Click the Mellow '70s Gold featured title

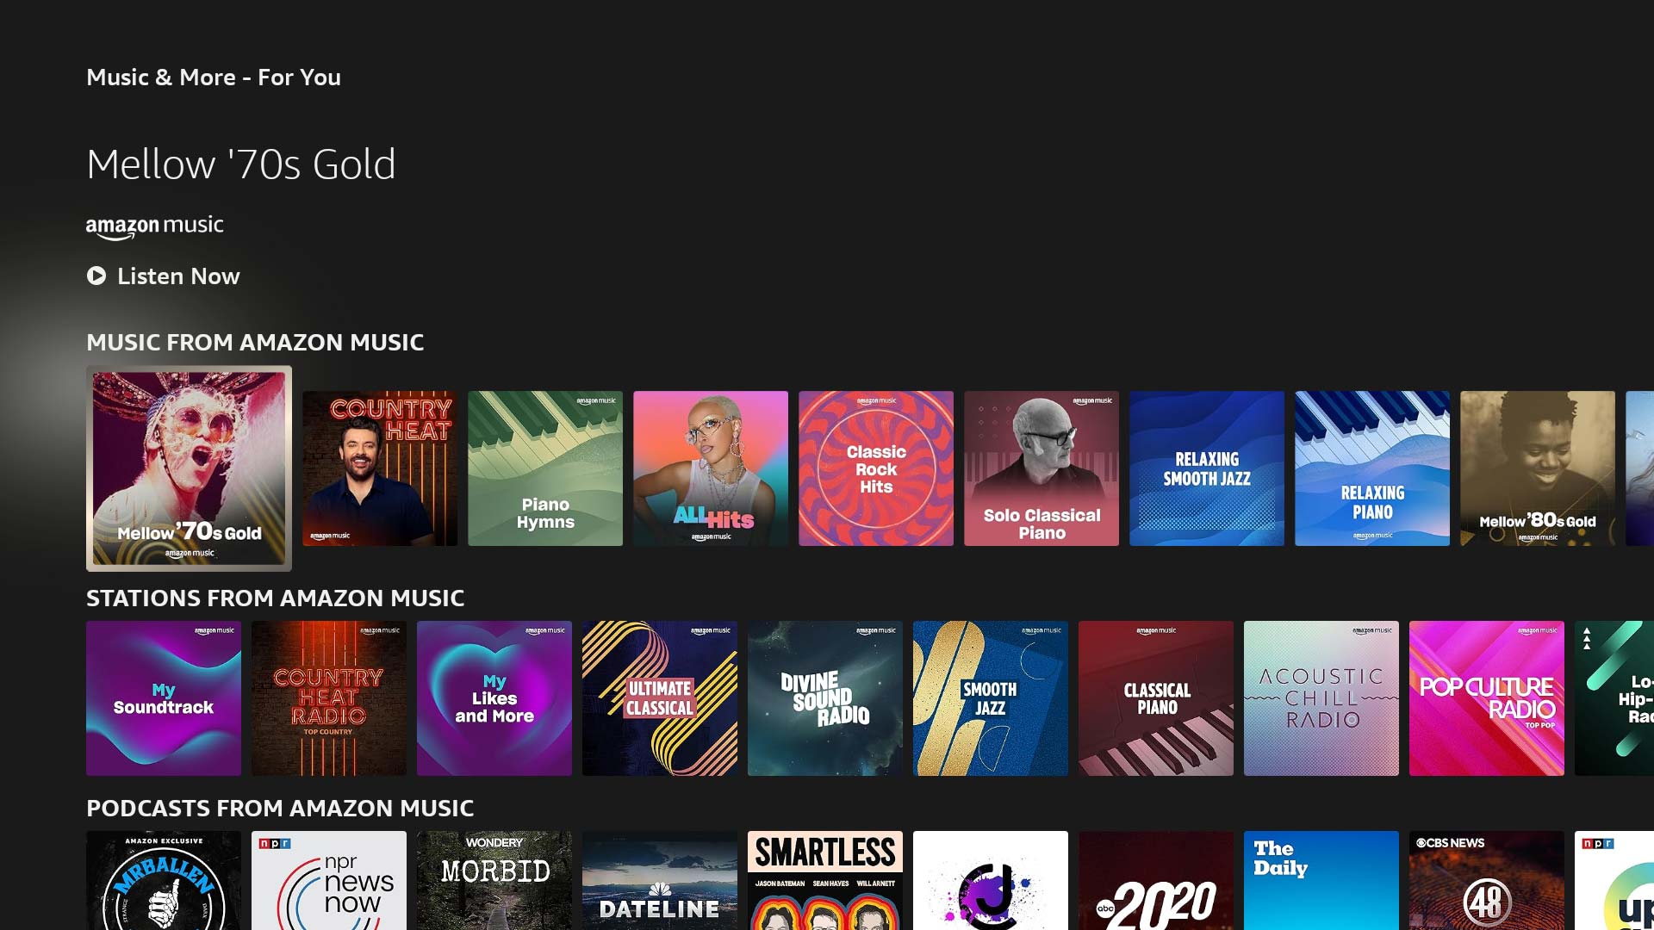[241, 164]
